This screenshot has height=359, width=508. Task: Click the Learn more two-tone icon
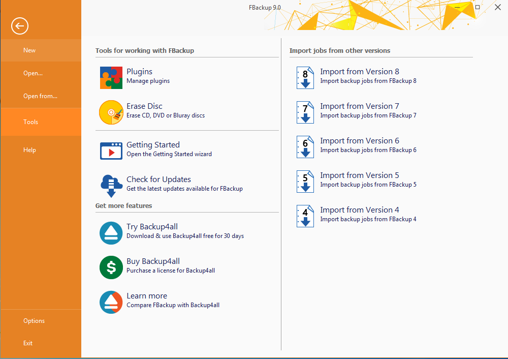coord(111,302)
